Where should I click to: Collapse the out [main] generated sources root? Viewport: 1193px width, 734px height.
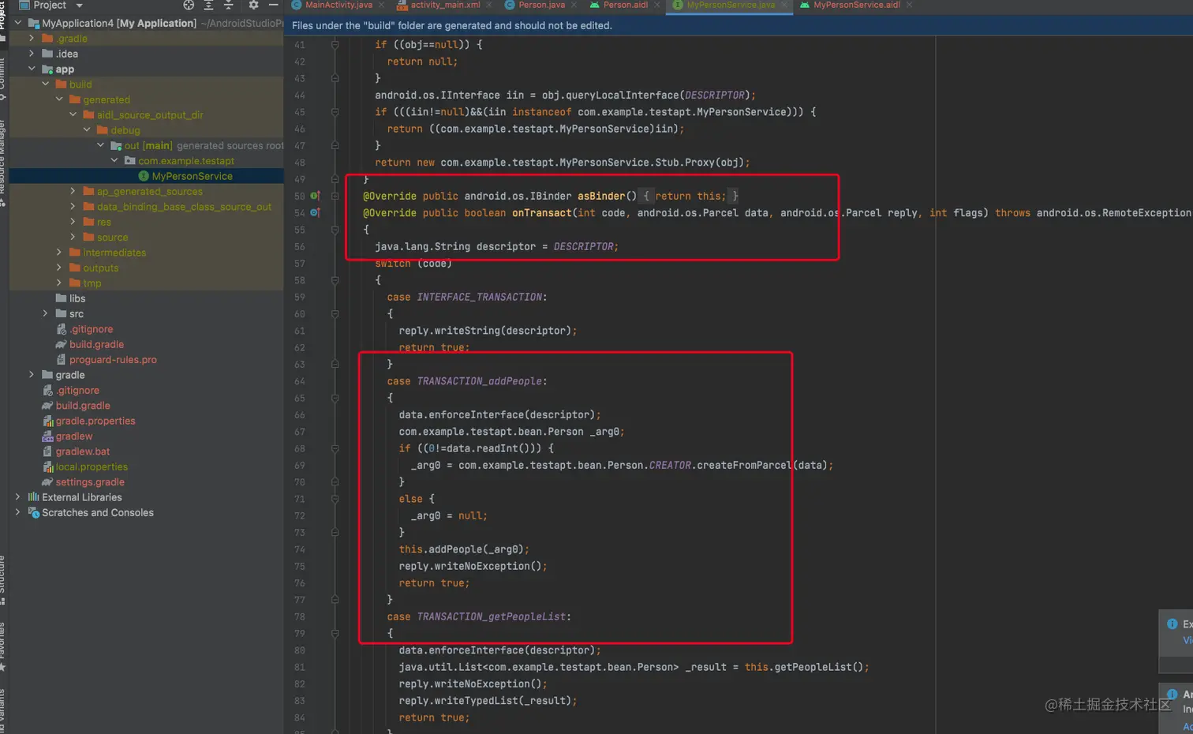click(101, 145)
